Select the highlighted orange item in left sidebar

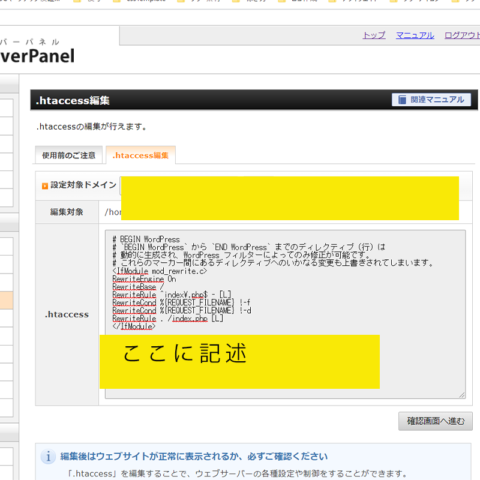6,300
